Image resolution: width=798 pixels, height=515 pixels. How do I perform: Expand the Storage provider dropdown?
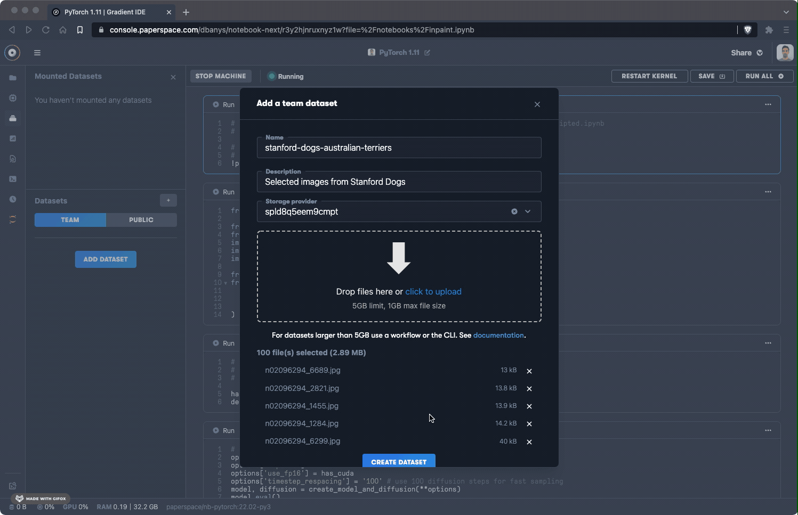pyautogui.click(x=528, y=211)
